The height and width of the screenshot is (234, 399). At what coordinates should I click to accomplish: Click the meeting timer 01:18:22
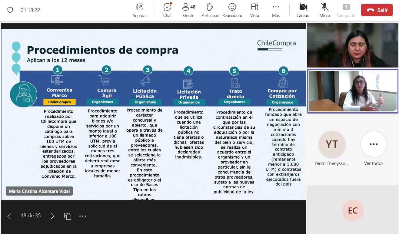pos(30,10)
